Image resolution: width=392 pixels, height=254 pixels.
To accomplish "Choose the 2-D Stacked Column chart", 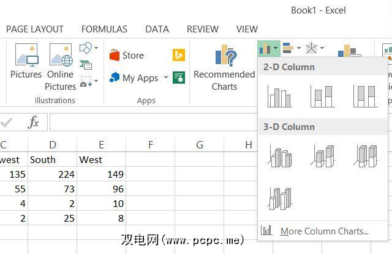I will point(322,96).
